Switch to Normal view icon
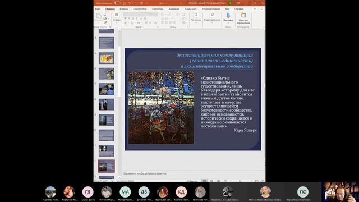Screen dimensions: 359x202 coord(204,181)
